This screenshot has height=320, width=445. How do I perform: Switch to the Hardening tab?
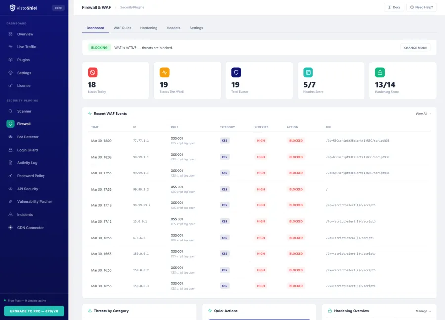click(148, 28)
